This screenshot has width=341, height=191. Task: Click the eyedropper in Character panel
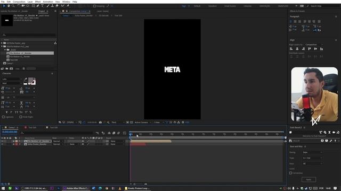pos(26,79)
